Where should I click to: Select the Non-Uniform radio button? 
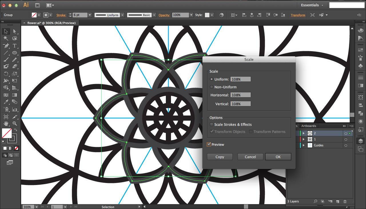212,87
